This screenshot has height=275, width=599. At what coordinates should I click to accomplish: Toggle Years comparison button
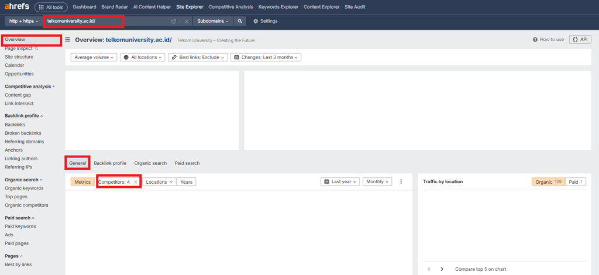(187, 182)
